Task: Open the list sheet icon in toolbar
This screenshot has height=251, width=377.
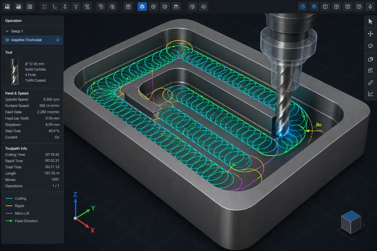Action: click(x=128, y=7)
